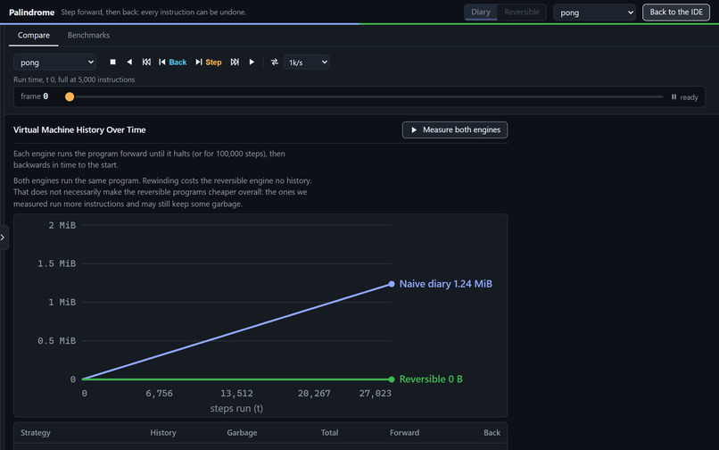Viewport: 719px width, 450px height.
Task: Rewind fast with the double-back skip icon
Action: pos(146,62)
